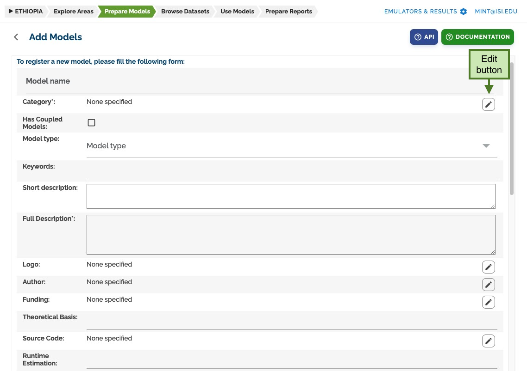Screen dimensions: 527x371
Task: Click the blue API help button
Action: (x=424, y=37)
